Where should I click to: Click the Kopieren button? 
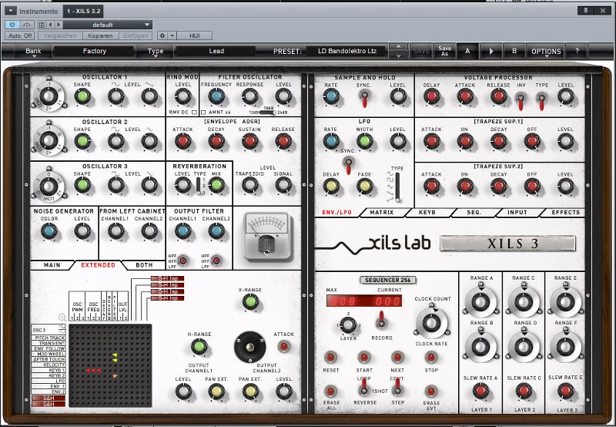click(x=100, y=35)
